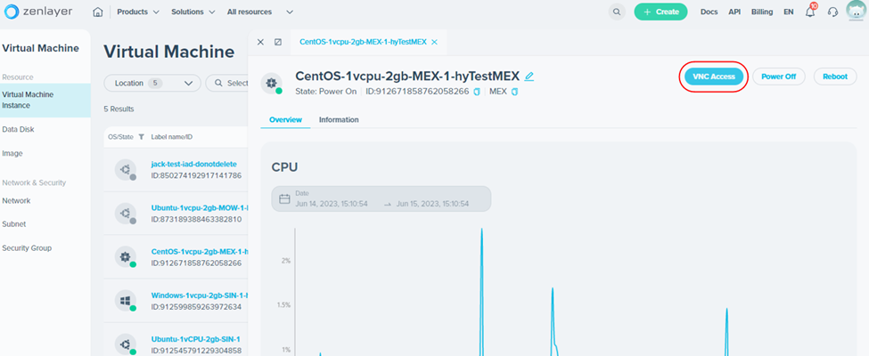
Task: Expand detail panel to full view icon
Action: click(278, 42)
